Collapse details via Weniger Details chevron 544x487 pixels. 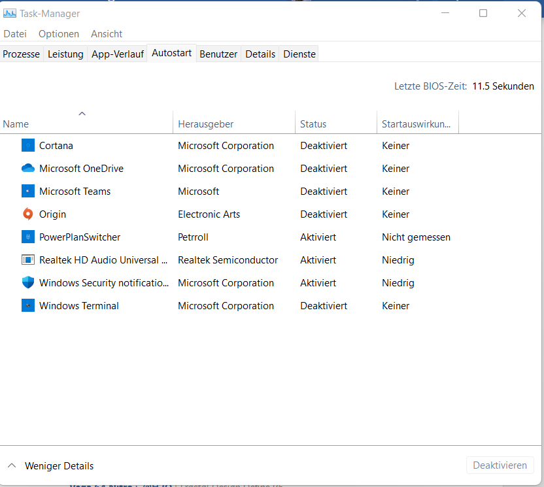pyautogui.click(x=12, y=465)
